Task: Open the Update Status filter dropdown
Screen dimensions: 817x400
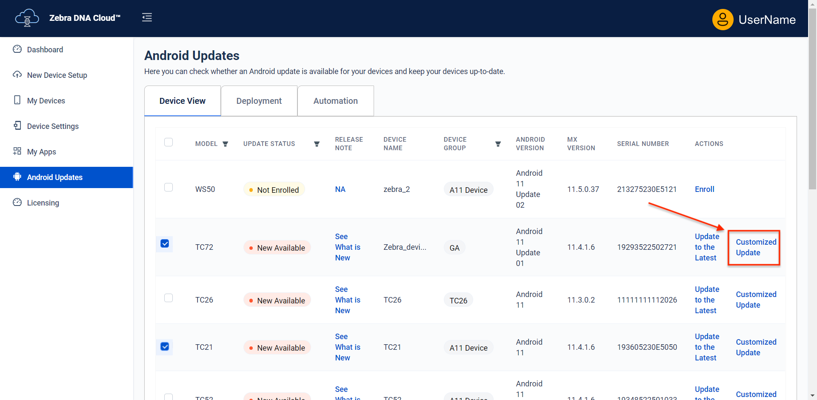Action: [x=317, y=144]
